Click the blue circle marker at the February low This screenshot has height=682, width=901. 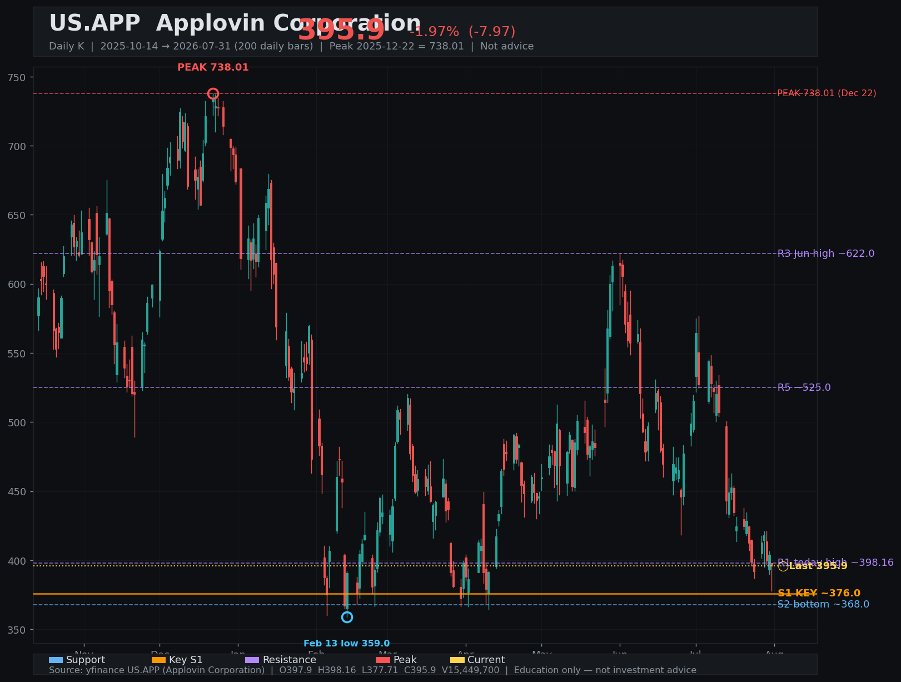(x=347, y=617)
